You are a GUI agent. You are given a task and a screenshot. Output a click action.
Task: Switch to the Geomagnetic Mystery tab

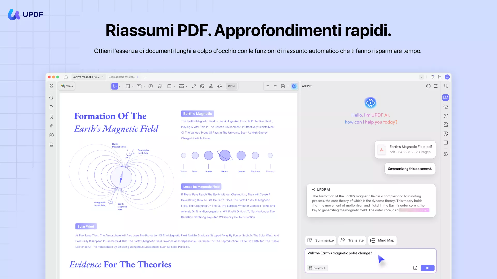point(122,77)
